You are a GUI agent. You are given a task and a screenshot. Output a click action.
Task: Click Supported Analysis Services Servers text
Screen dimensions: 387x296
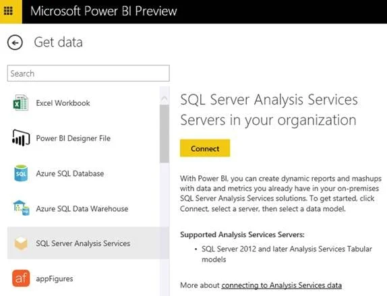tap(242, 235)
